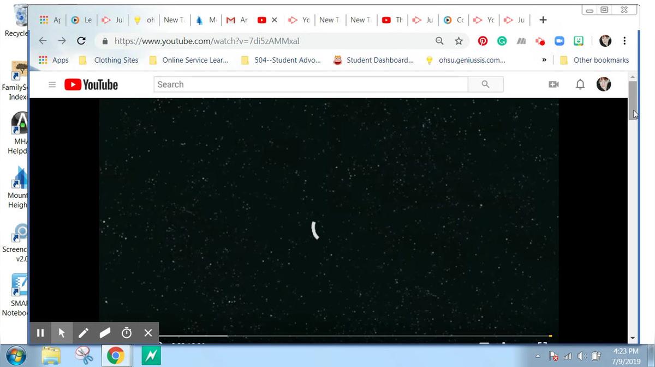The width and height of the screenshot is (655, 367).
Task: Click the Grammarly extension icon
Action: (502, 41)
